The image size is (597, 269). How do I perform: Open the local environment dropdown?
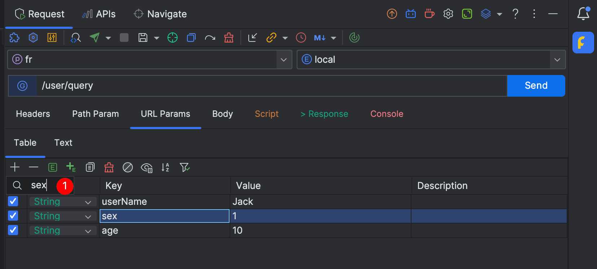(x=557, y=59)
